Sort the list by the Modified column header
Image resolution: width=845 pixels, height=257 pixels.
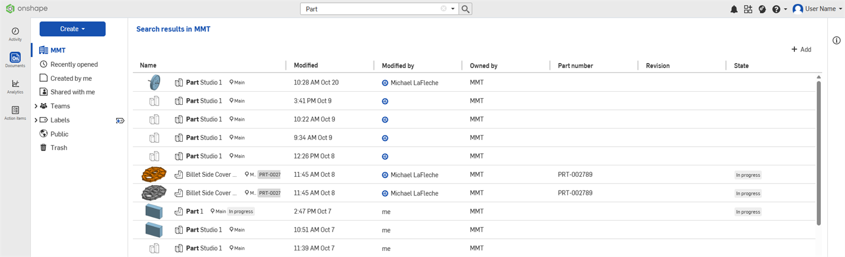[x=306, y=65]
